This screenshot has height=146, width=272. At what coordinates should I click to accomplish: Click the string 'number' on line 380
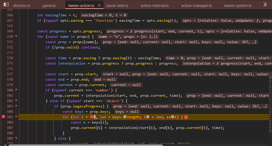[102, 90]
